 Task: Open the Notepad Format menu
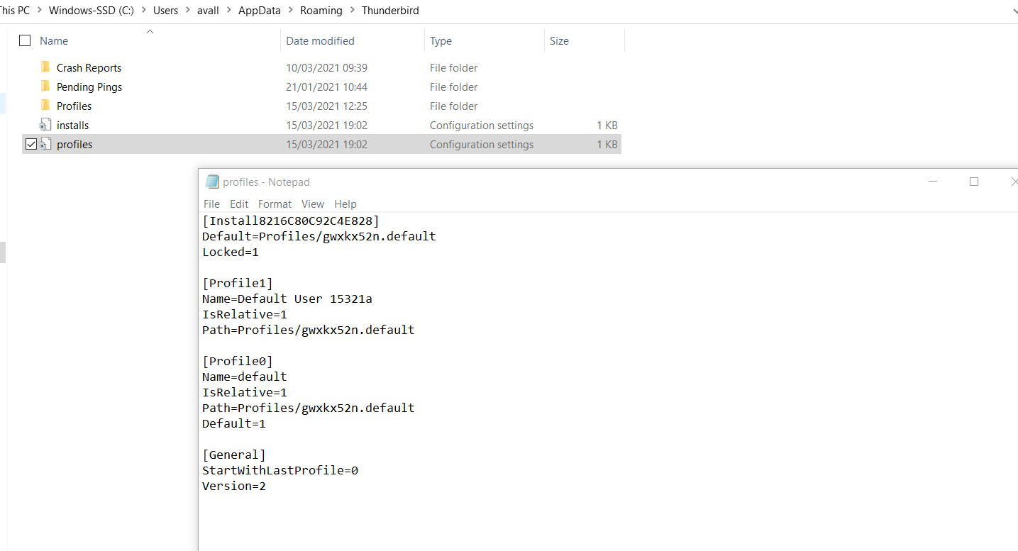pyautogui.click(x=275, y=204)
